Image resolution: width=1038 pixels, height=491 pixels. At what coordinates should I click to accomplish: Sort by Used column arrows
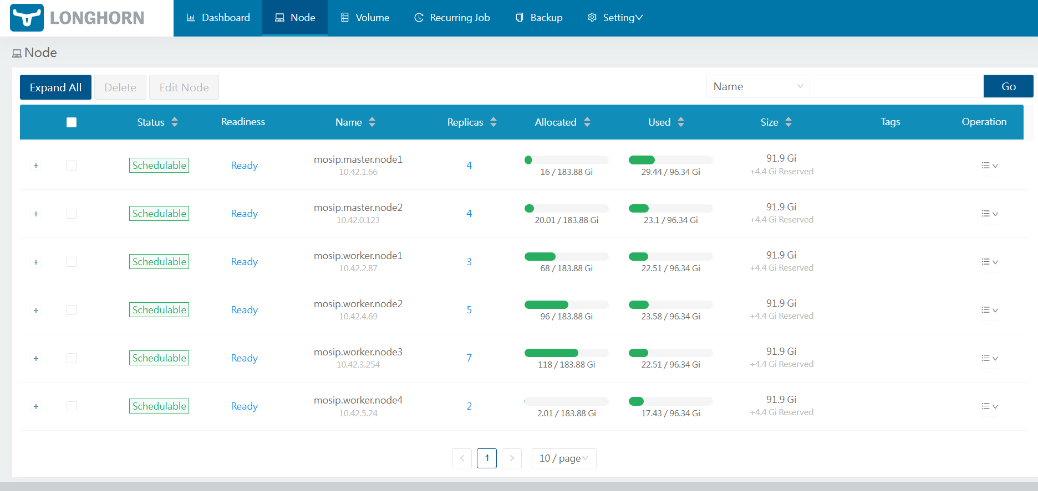[681, 122]
